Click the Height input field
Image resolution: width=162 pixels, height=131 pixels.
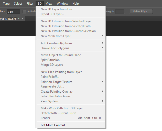pos(120,12)
